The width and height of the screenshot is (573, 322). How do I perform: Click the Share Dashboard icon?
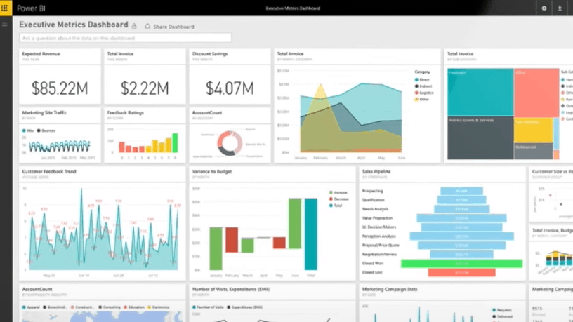tap(147, 26)
